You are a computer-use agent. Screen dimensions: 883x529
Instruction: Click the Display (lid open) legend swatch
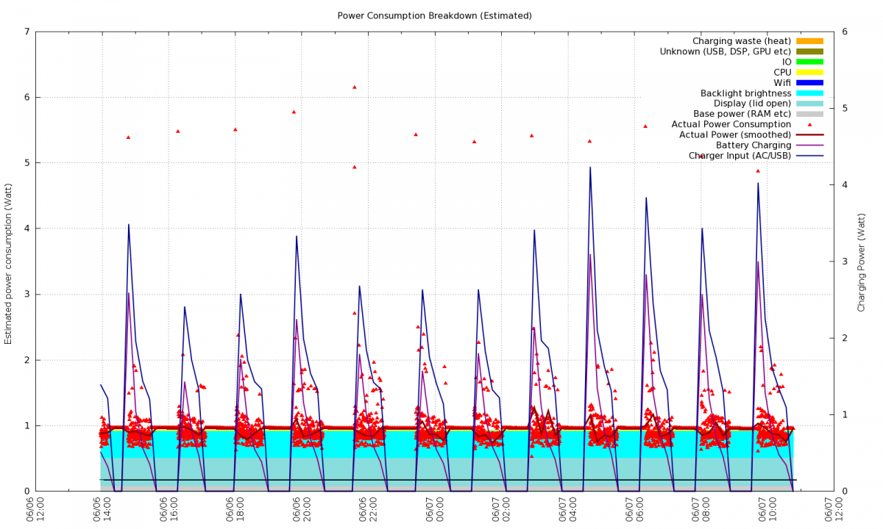(809, 104)
